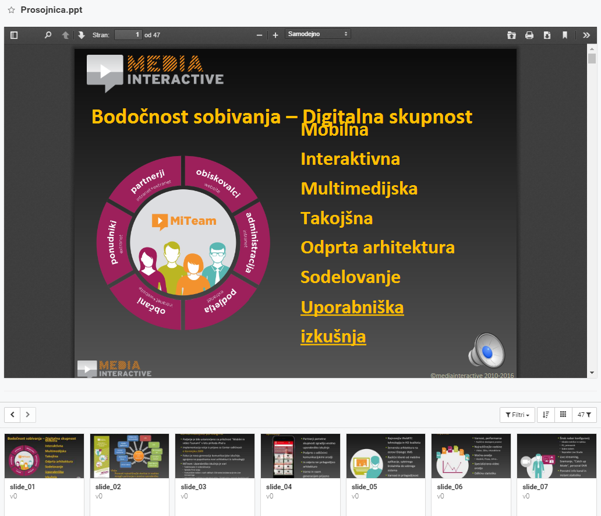Go to previous thumbnails with left chevron
This screenshot has width=601, height=516.
(12, 415)
